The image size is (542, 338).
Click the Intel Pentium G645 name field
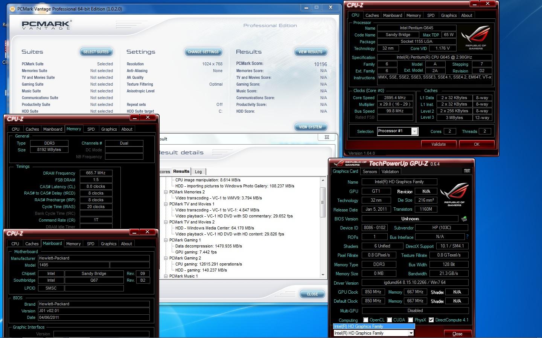[417, 28]
